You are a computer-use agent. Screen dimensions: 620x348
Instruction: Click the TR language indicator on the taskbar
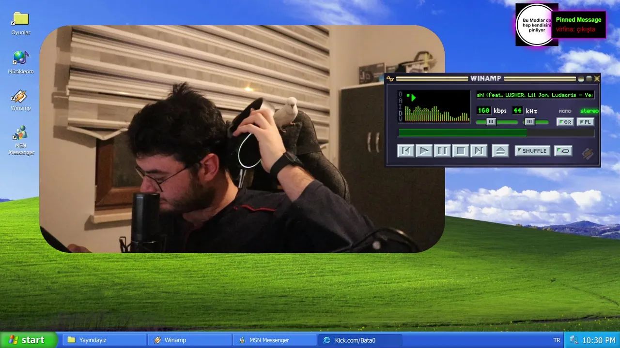pyautogui.click(x=557, y=340)
